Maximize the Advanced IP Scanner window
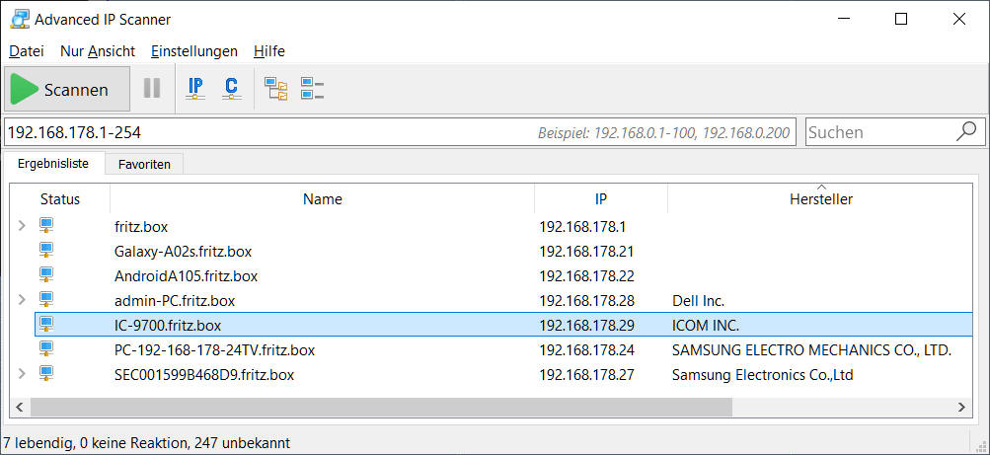Screen dimensions: 990x455 click(901, 20)
